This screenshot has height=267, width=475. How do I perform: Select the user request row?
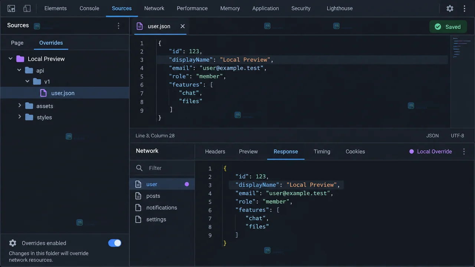point(162,184)
